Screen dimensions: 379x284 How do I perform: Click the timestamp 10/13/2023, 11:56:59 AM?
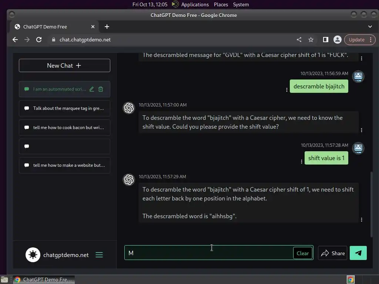(324, 74)
